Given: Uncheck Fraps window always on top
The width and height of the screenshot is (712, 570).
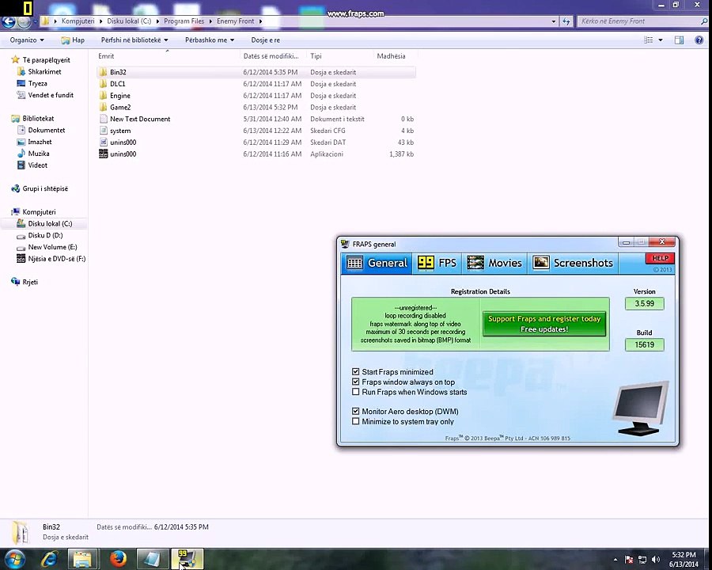Looking at the screenshot, I should (x=355, y=382).
